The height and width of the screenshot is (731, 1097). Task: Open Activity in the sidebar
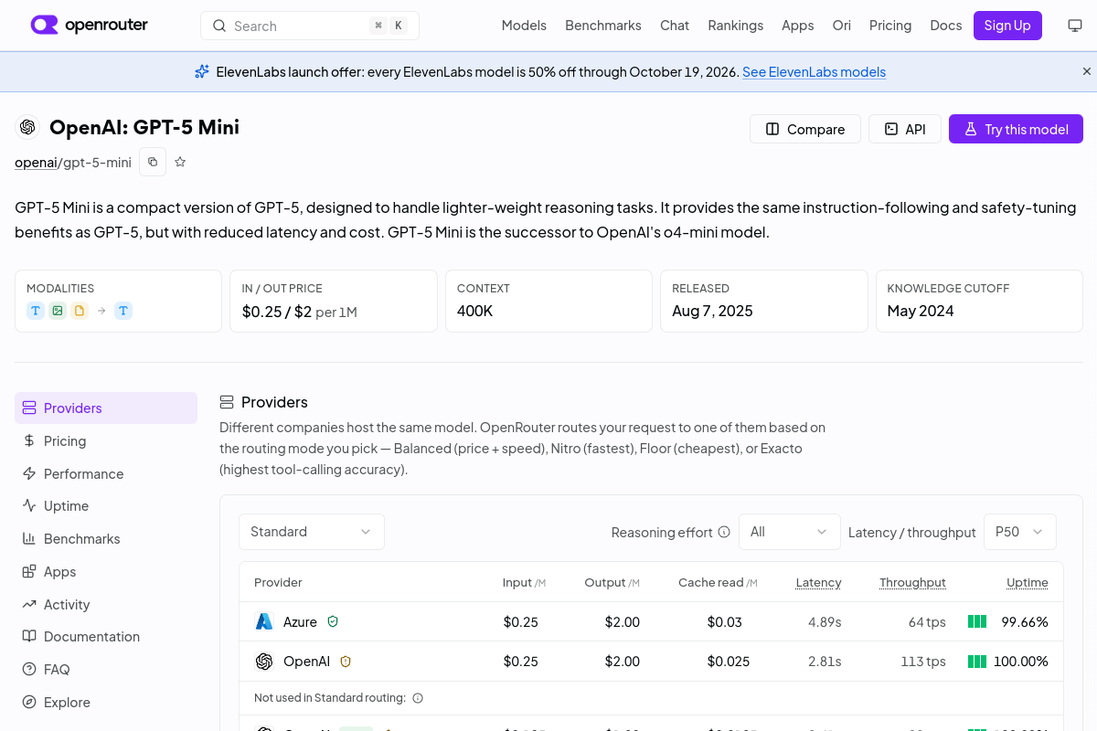pyautogui.click(x=106, y=604)
